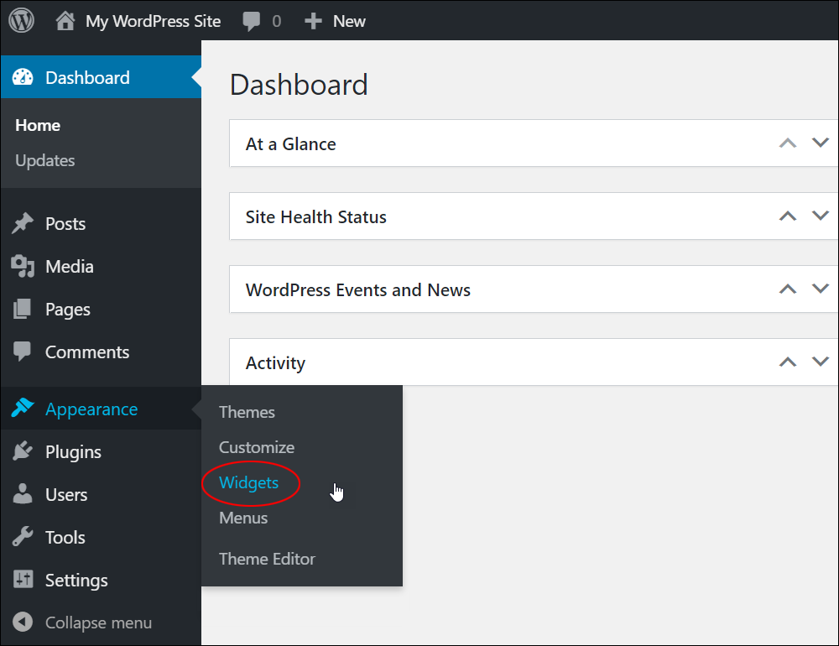Click the Dashboard gauge icon
The height and width of the screenshot is (646, 839).
coord(23,77)
